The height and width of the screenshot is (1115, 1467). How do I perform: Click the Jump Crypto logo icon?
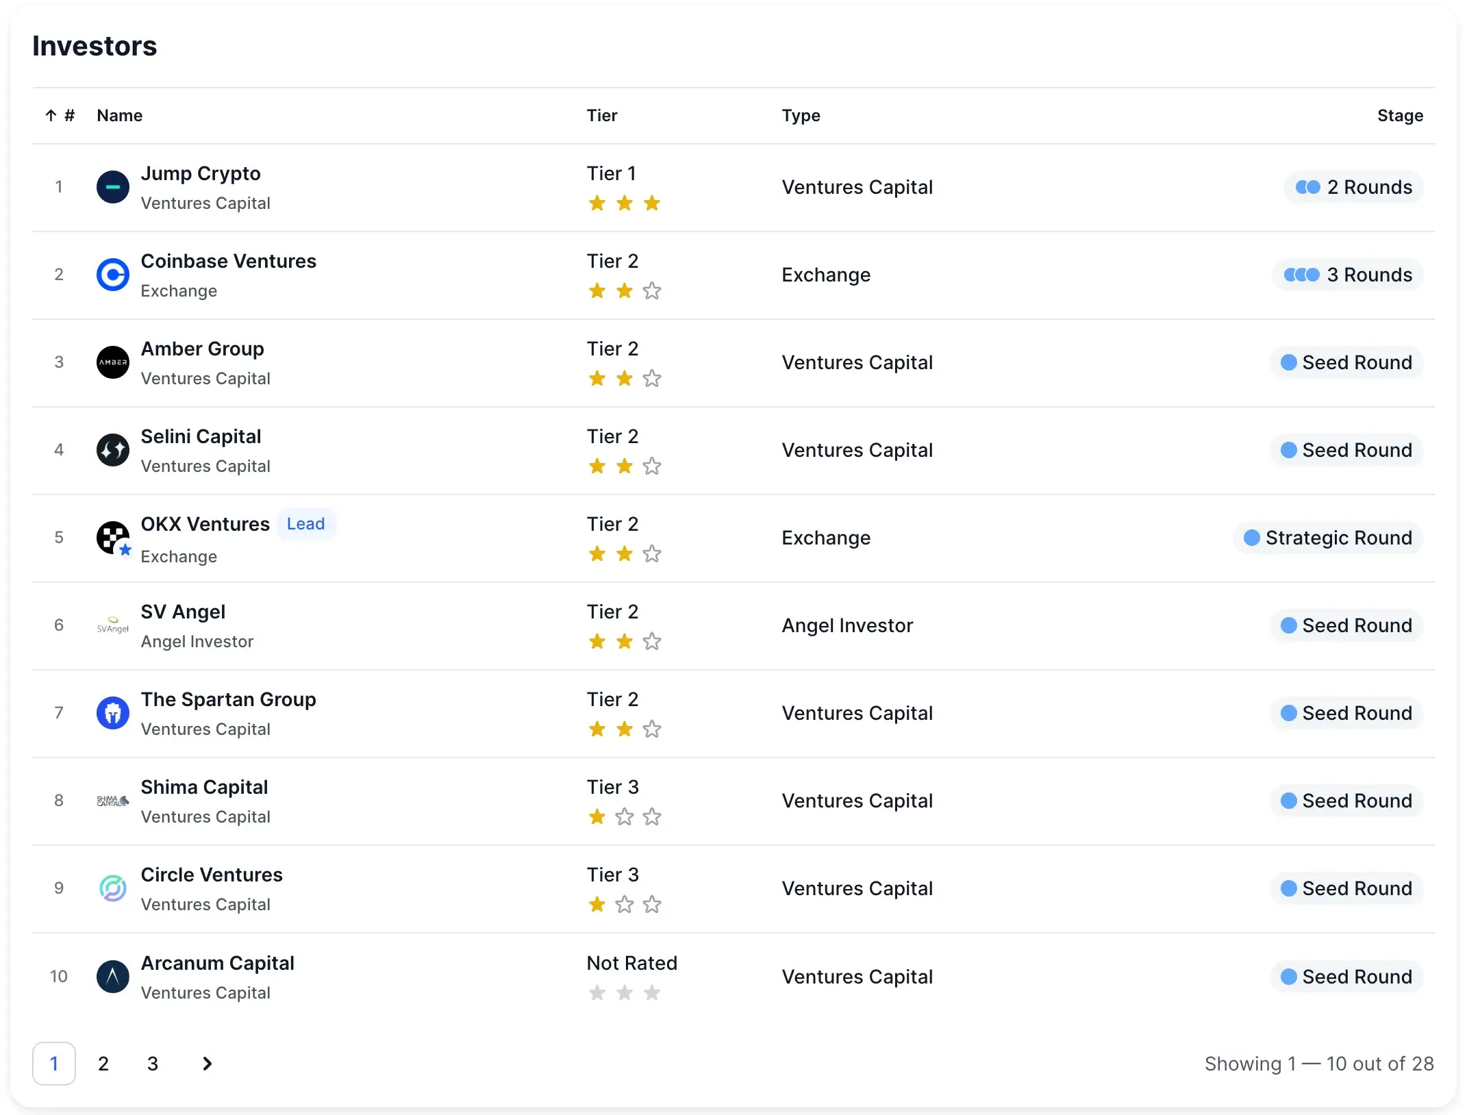[x=113, y=187]
